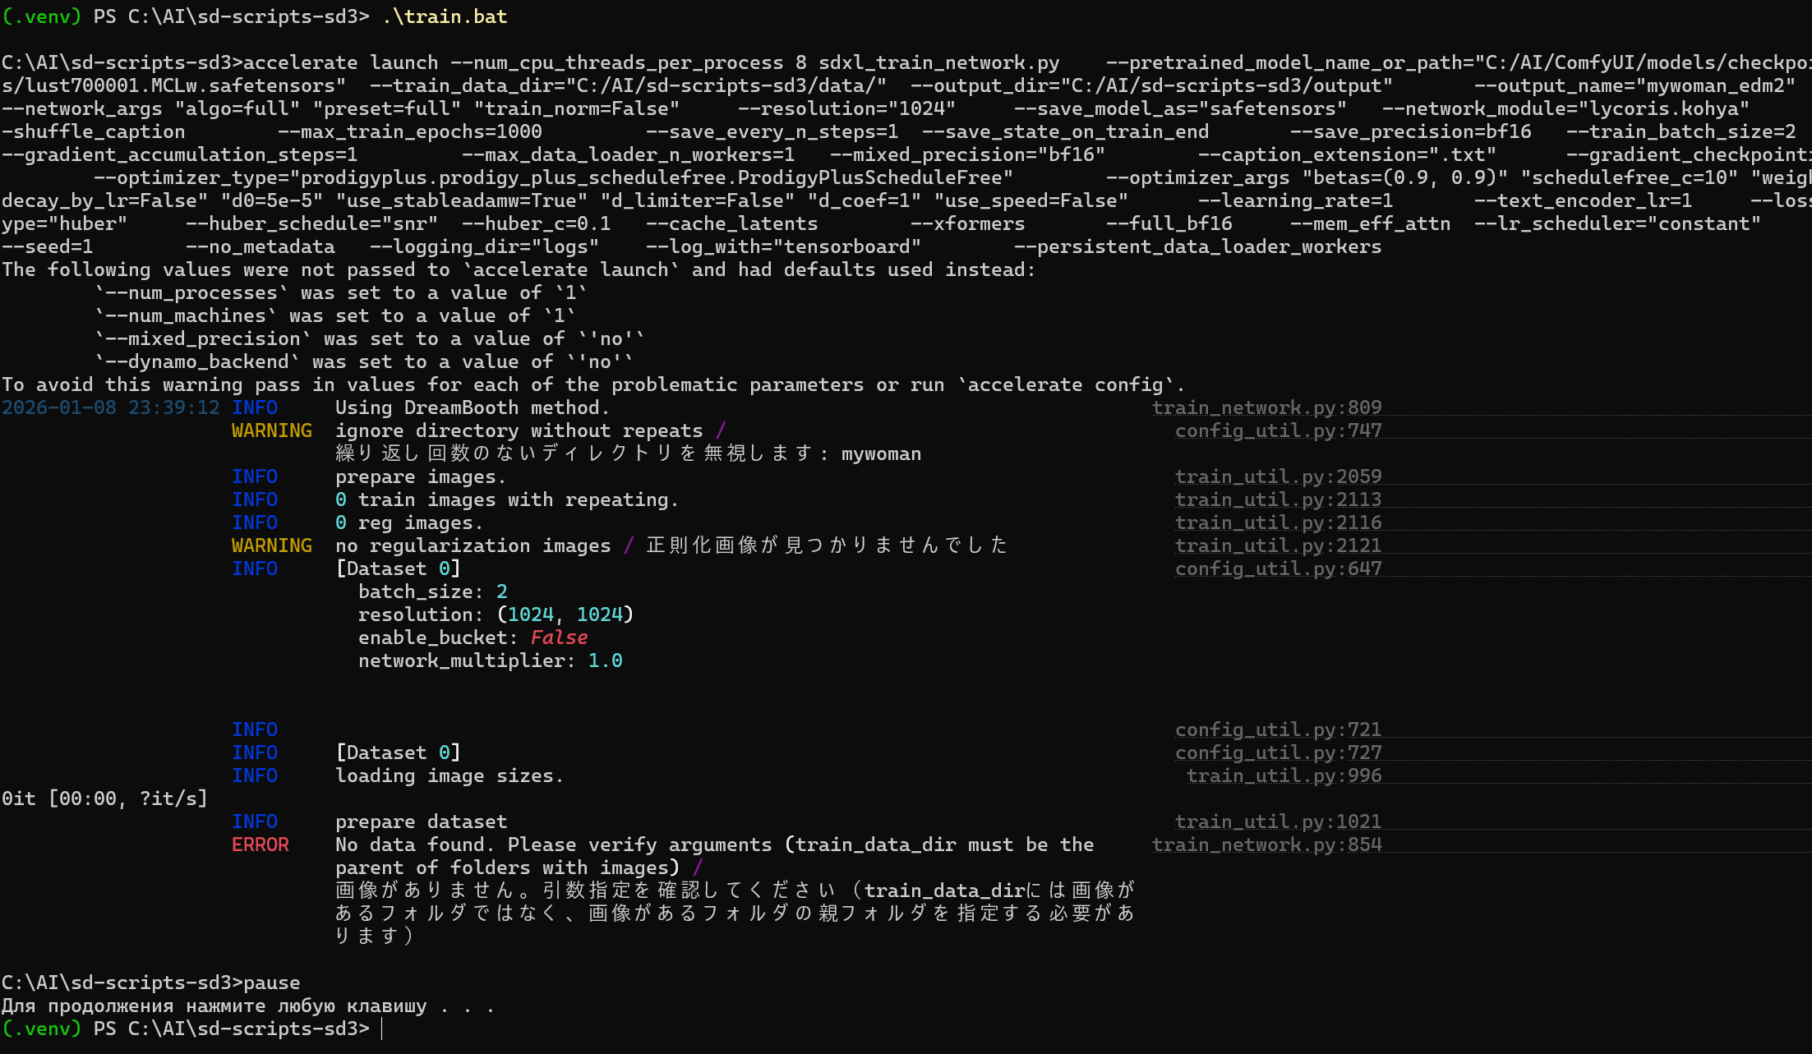
Task: Click the red False value of enable_bucket
Action: click(559, 637)
